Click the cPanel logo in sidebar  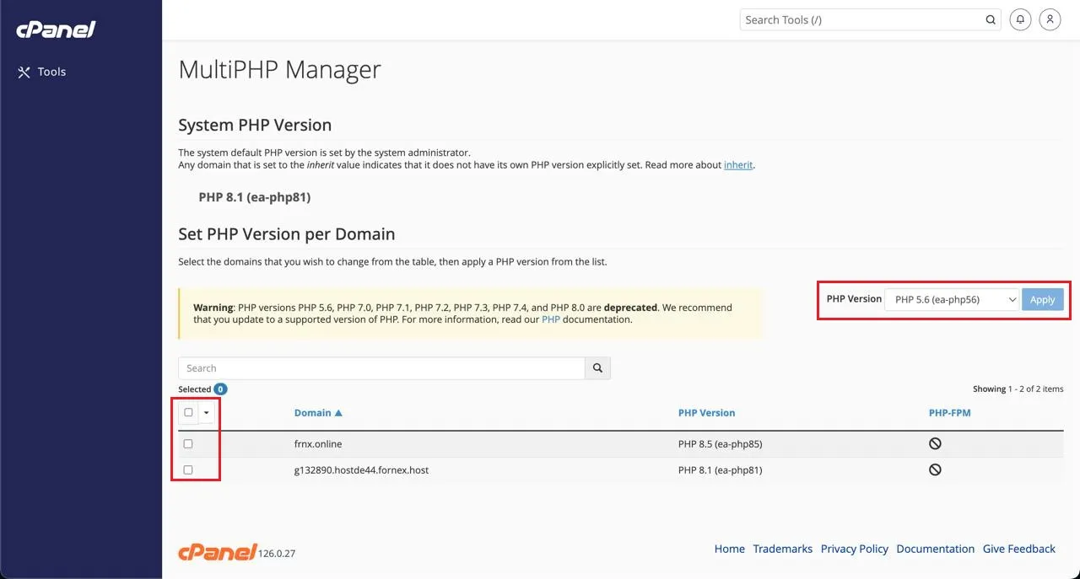coord(56,29)
